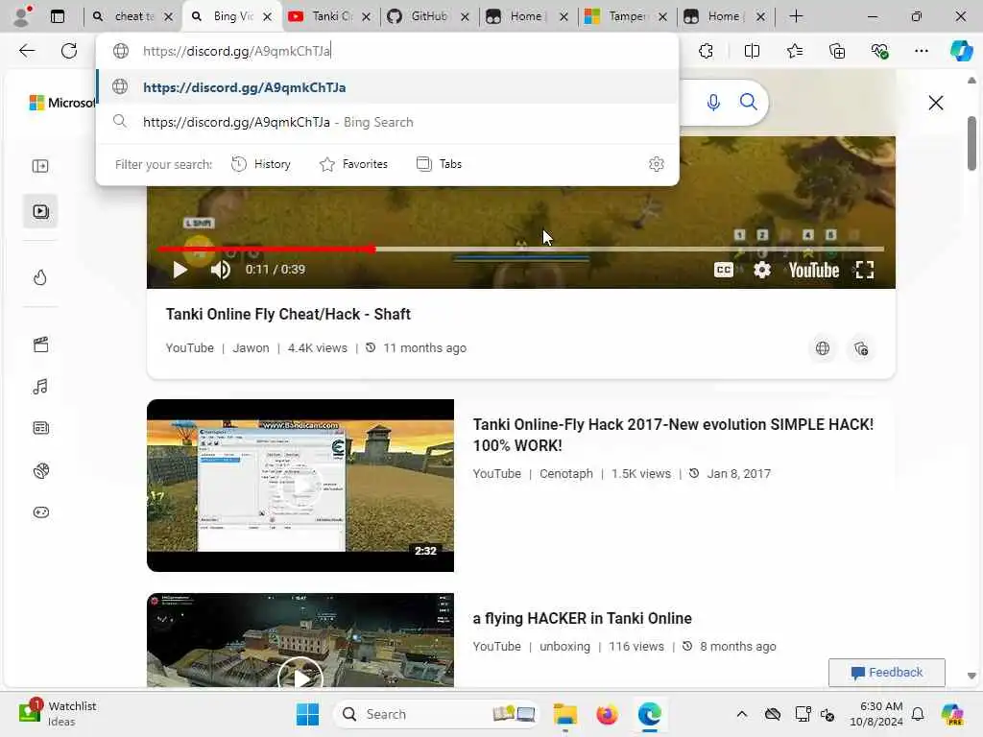
Task: Open the browser profile avatar
Action: 21,16
